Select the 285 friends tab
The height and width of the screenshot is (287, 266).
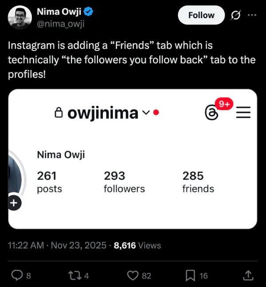point(198,182)
